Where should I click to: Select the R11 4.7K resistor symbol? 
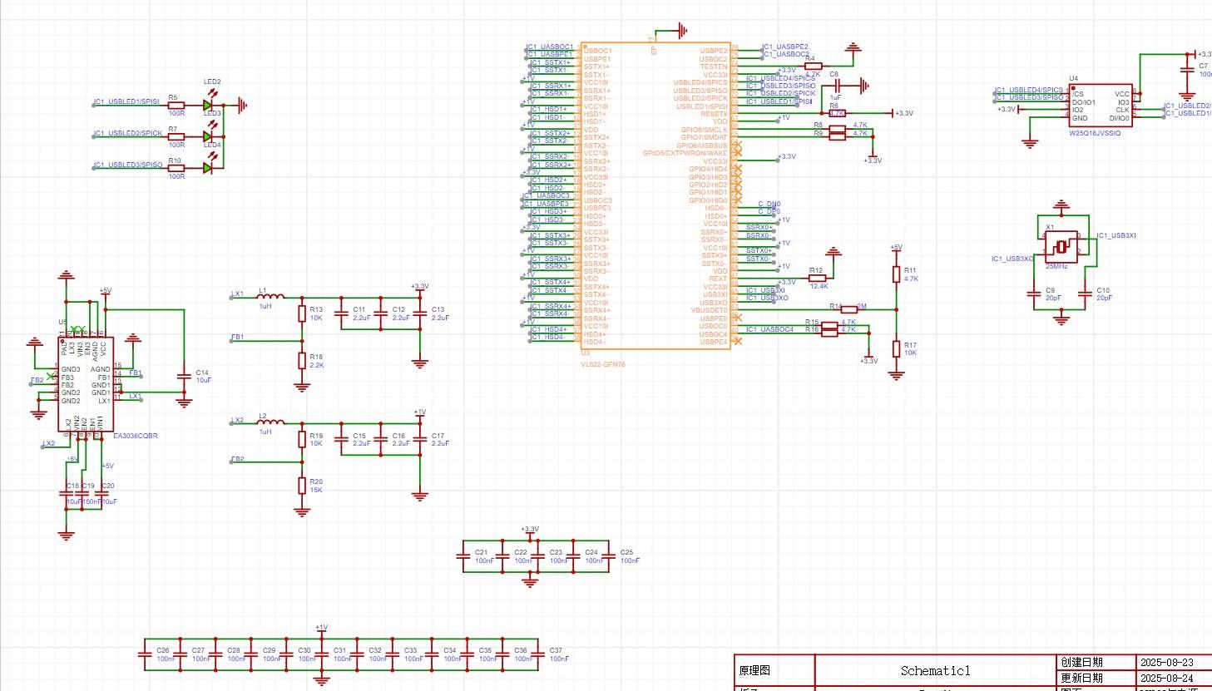(x=896, y=274)
